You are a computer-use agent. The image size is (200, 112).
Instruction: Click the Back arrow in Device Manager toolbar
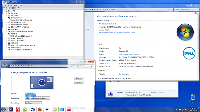[x=4, y=8]
